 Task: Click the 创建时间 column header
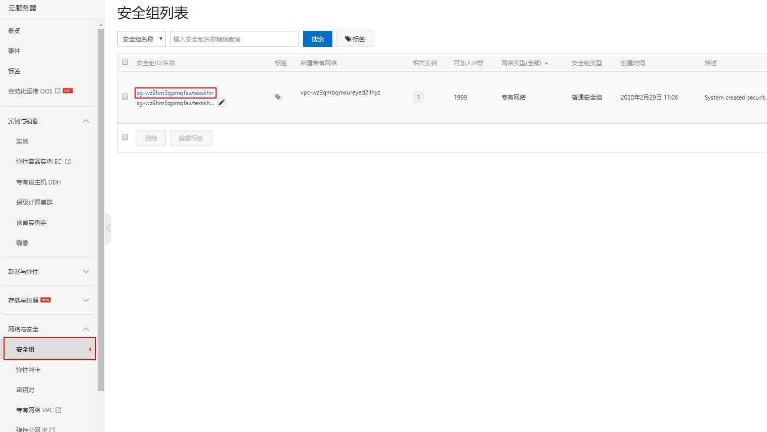point(633,63)
